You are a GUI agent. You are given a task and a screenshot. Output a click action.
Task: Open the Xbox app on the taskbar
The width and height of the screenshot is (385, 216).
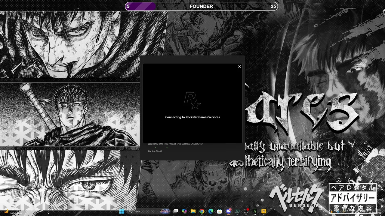click(x=237, y=211)
